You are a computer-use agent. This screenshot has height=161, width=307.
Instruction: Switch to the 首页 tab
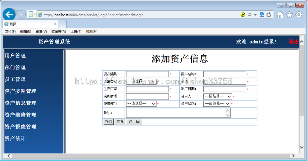point(30,24)
